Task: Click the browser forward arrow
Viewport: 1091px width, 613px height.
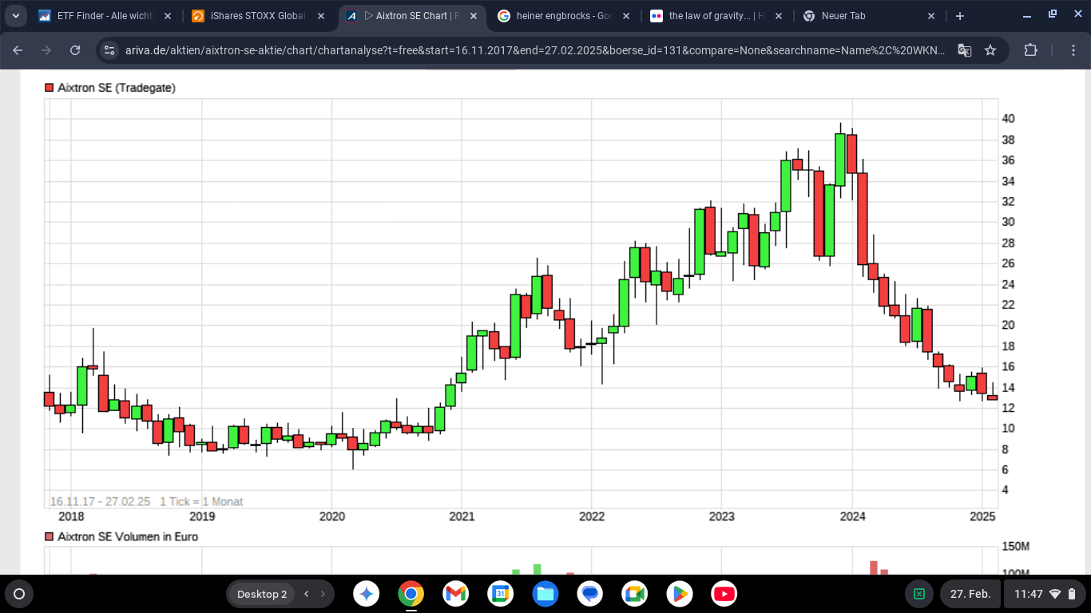Action: [x=46, y=49]
